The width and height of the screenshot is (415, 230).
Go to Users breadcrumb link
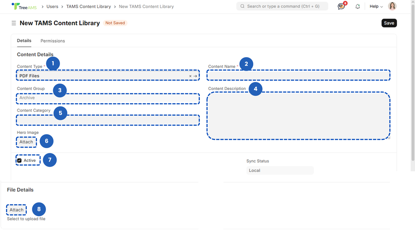click(52, 6)
